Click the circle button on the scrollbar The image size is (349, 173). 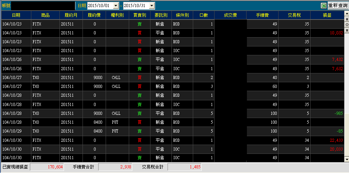pos(347,24)
